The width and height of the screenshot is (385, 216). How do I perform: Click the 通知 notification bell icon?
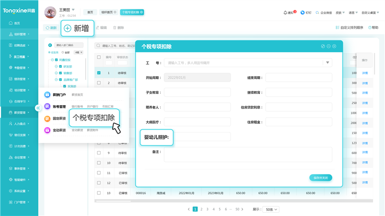pos(285,12)
